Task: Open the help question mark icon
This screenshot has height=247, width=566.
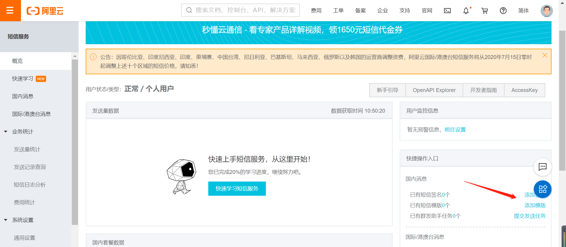Action: coord(503,11)
